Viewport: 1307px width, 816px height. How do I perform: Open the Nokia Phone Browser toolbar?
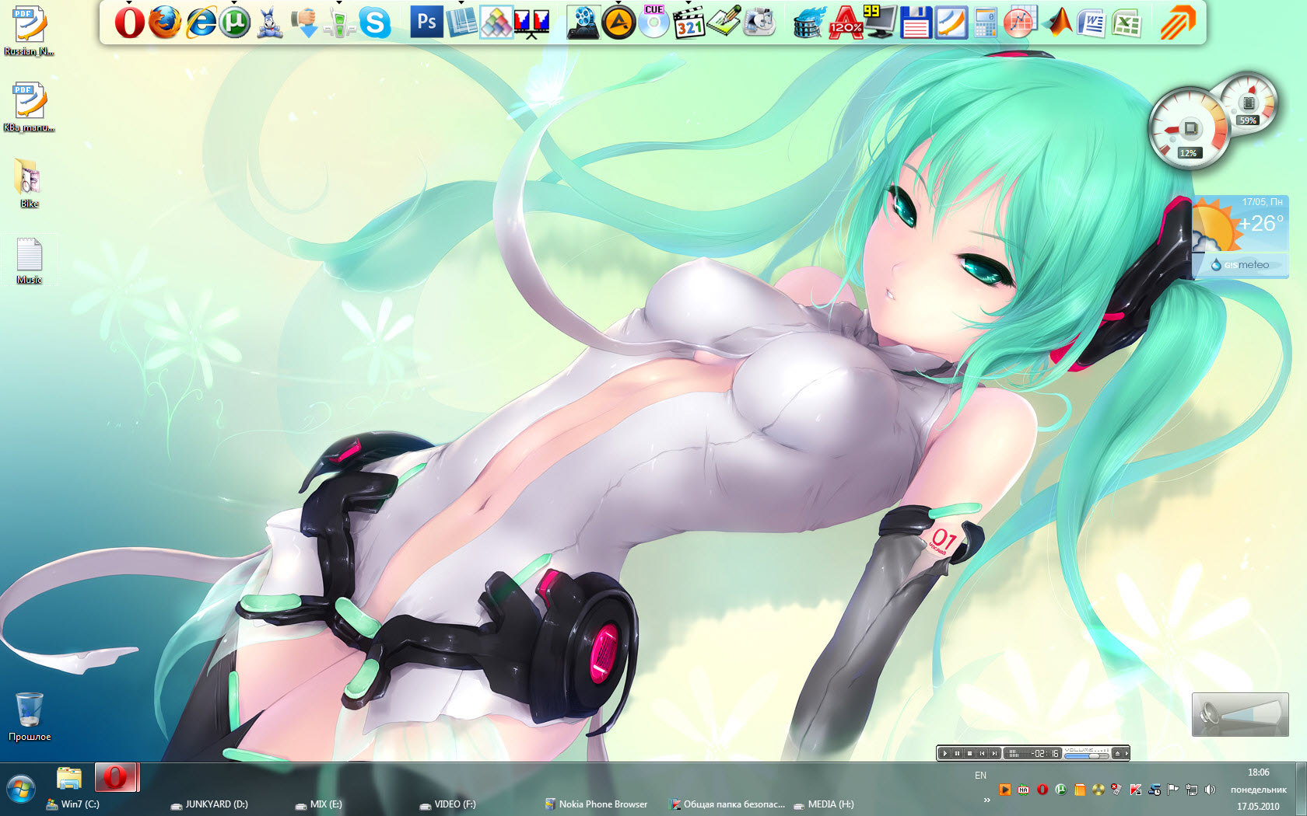click(x=596, y=804)
